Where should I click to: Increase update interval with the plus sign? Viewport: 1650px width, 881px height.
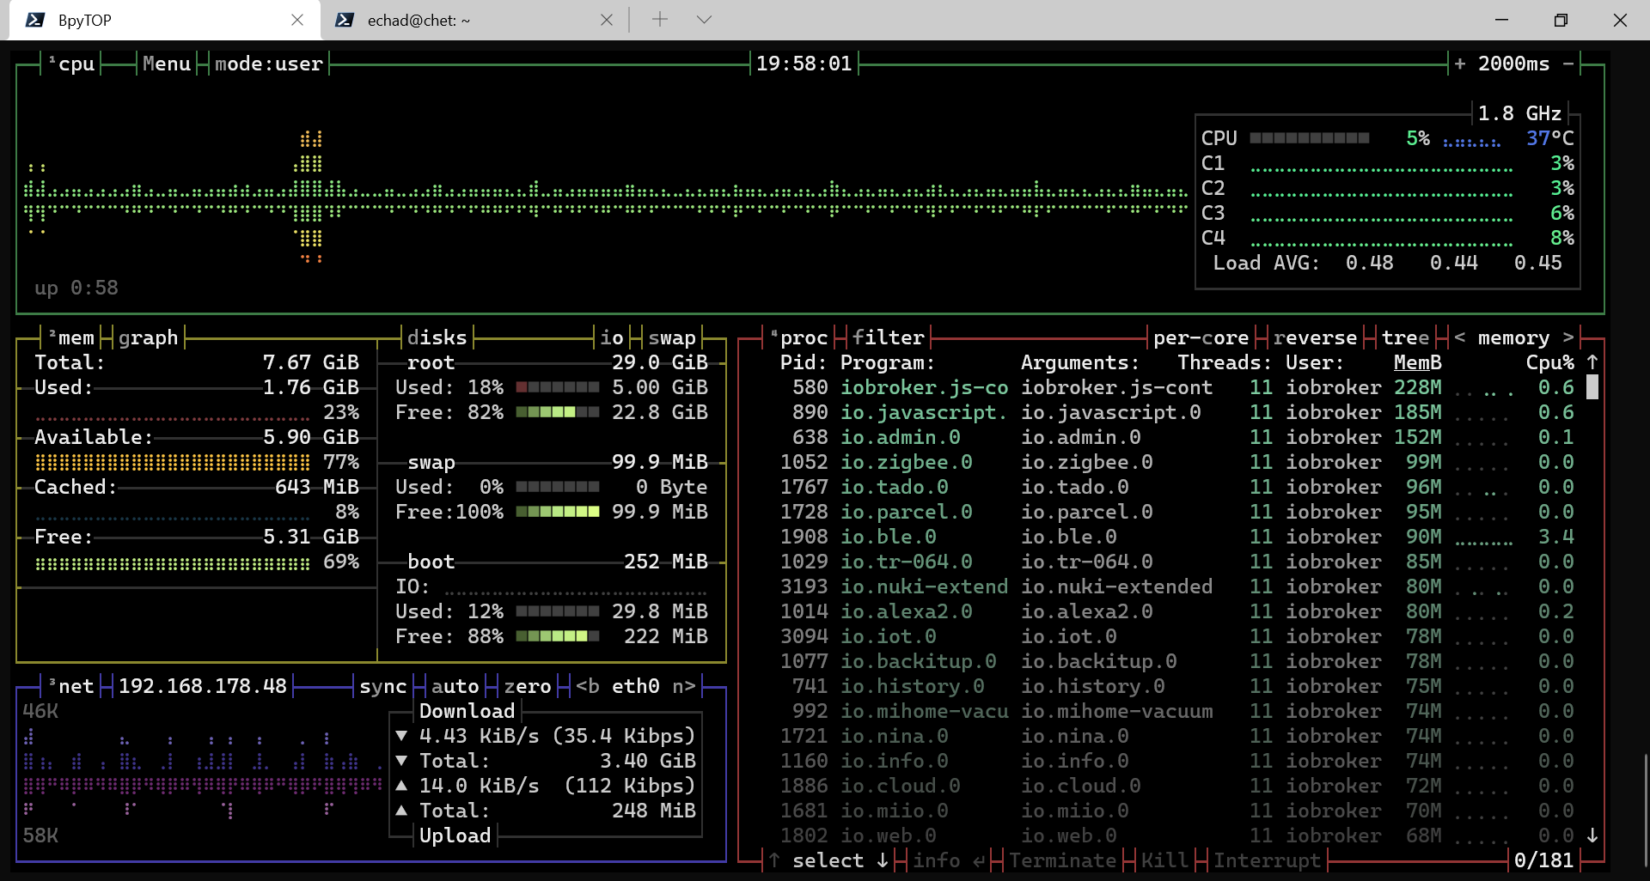pos(1459,64)
